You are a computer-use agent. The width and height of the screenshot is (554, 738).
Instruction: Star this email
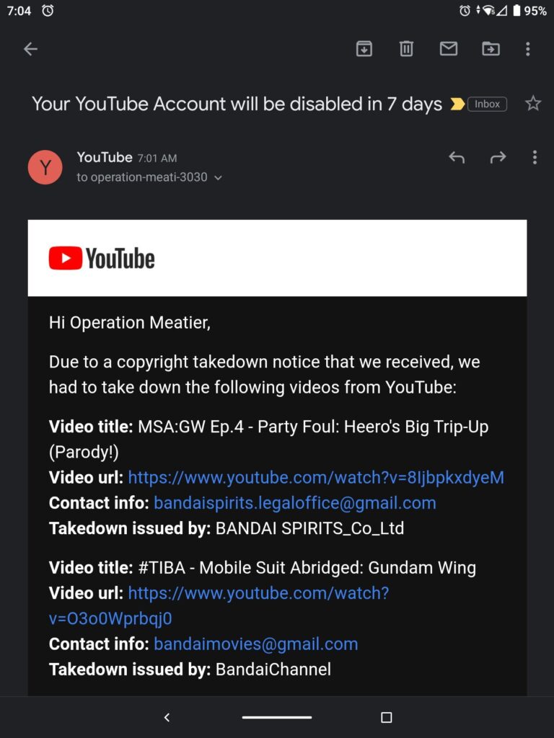click(x=533, y=103)
